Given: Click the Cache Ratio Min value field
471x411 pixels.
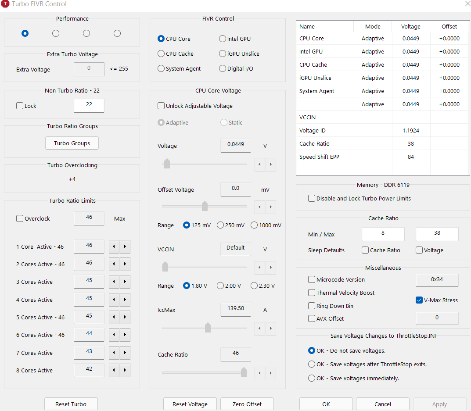Looking at the screenshot, I should (x=383, y=234).
